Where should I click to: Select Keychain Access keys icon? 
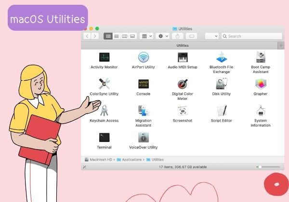pyautogui.click(x=105, y=111)
